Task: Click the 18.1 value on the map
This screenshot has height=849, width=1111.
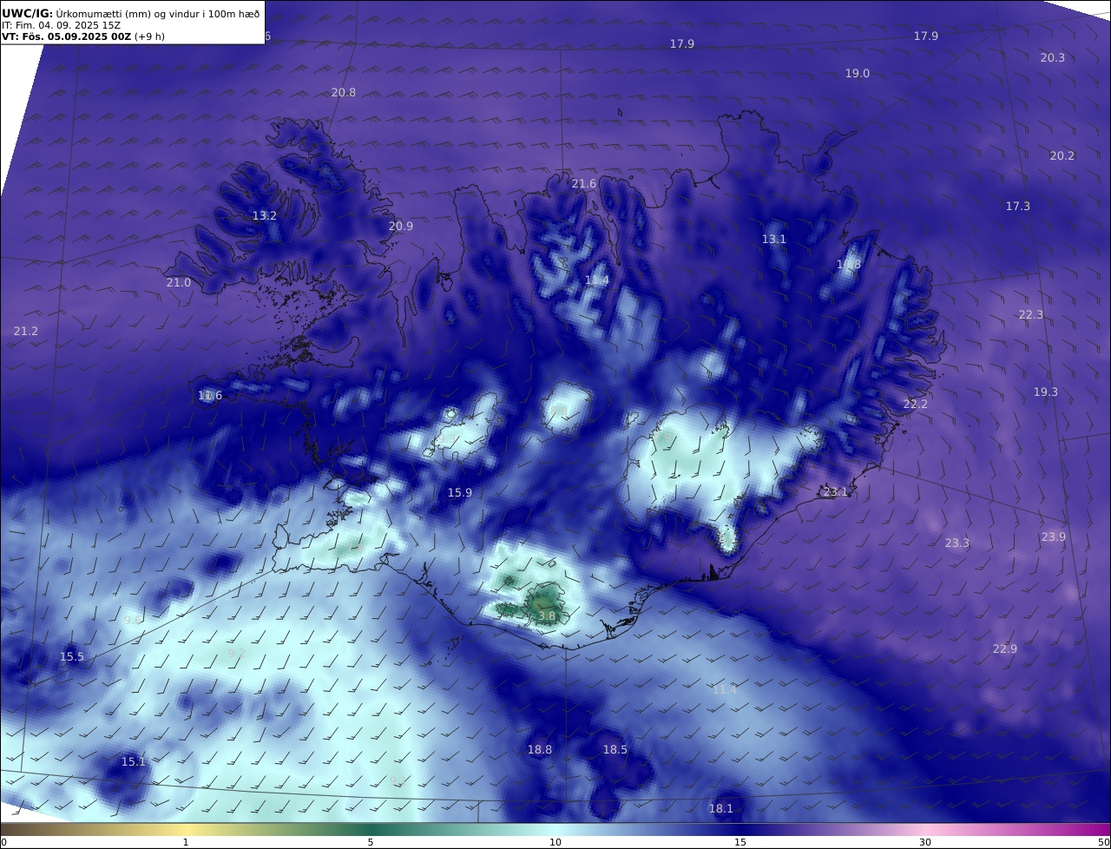Action: 721,808
